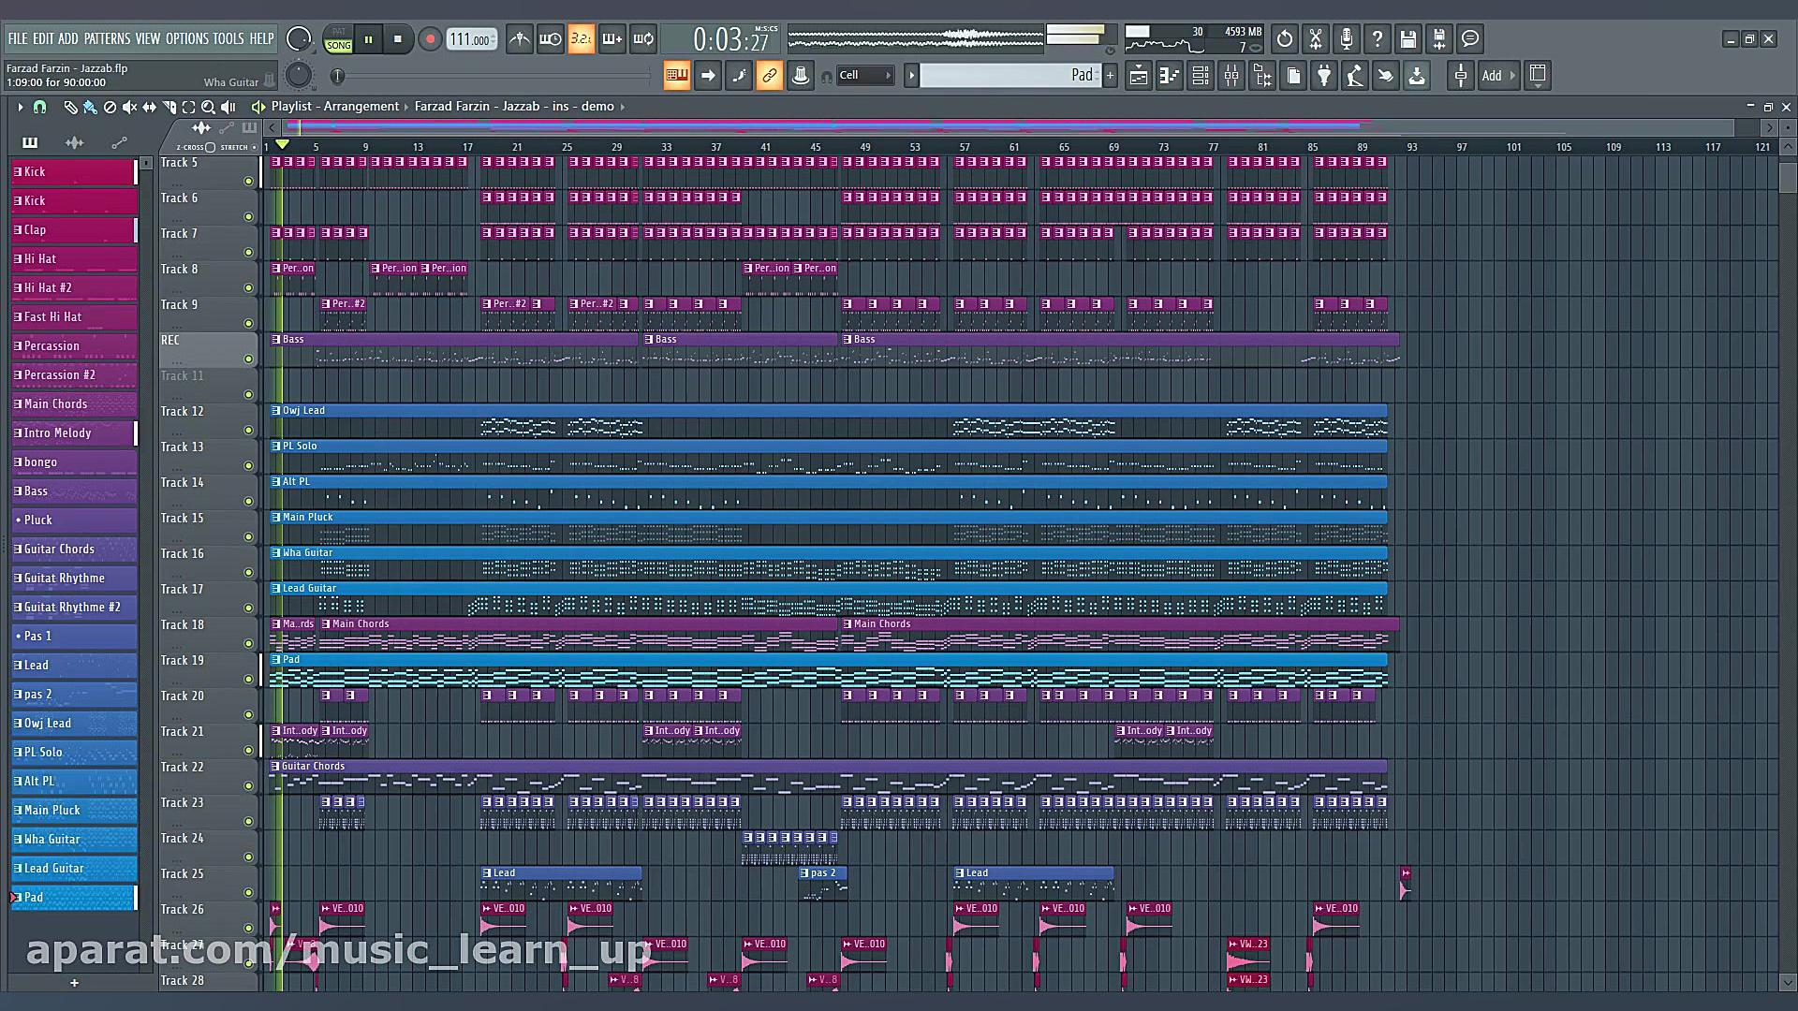
Task: Toggle overdub blend recording icon
Action: coord(612,39)
